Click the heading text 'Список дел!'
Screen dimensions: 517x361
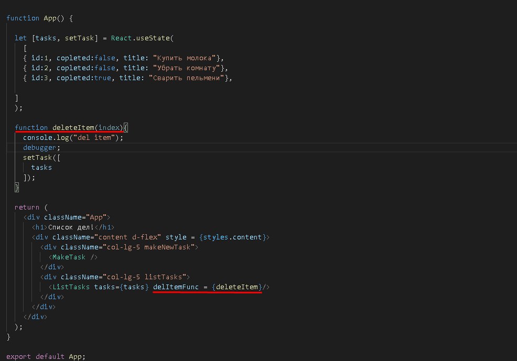(71, 227)
